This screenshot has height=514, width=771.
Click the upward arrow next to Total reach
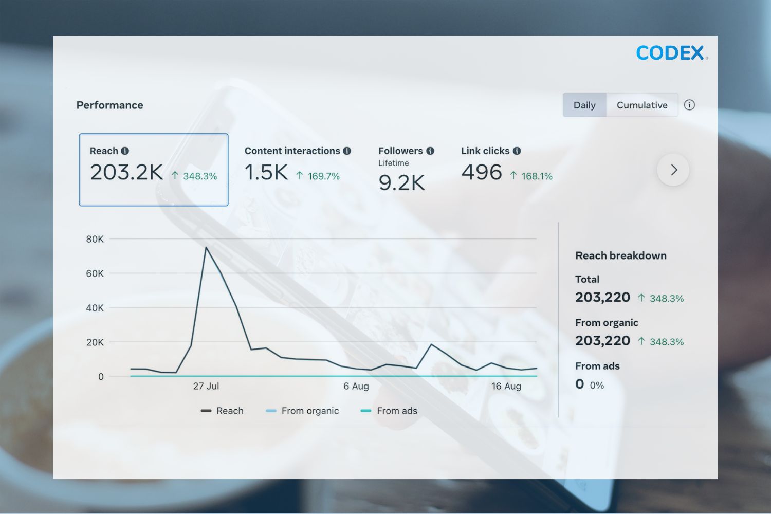(642, 297)
